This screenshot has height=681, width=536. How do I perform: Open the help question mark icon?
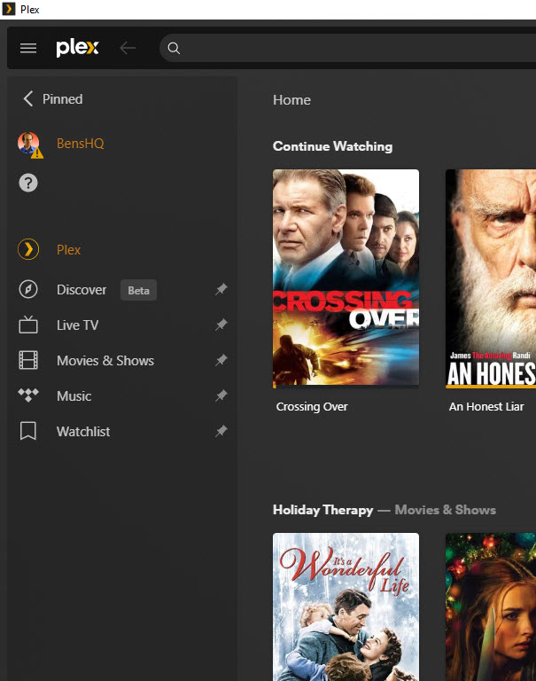pyautogui.click(x=28, y=183)
